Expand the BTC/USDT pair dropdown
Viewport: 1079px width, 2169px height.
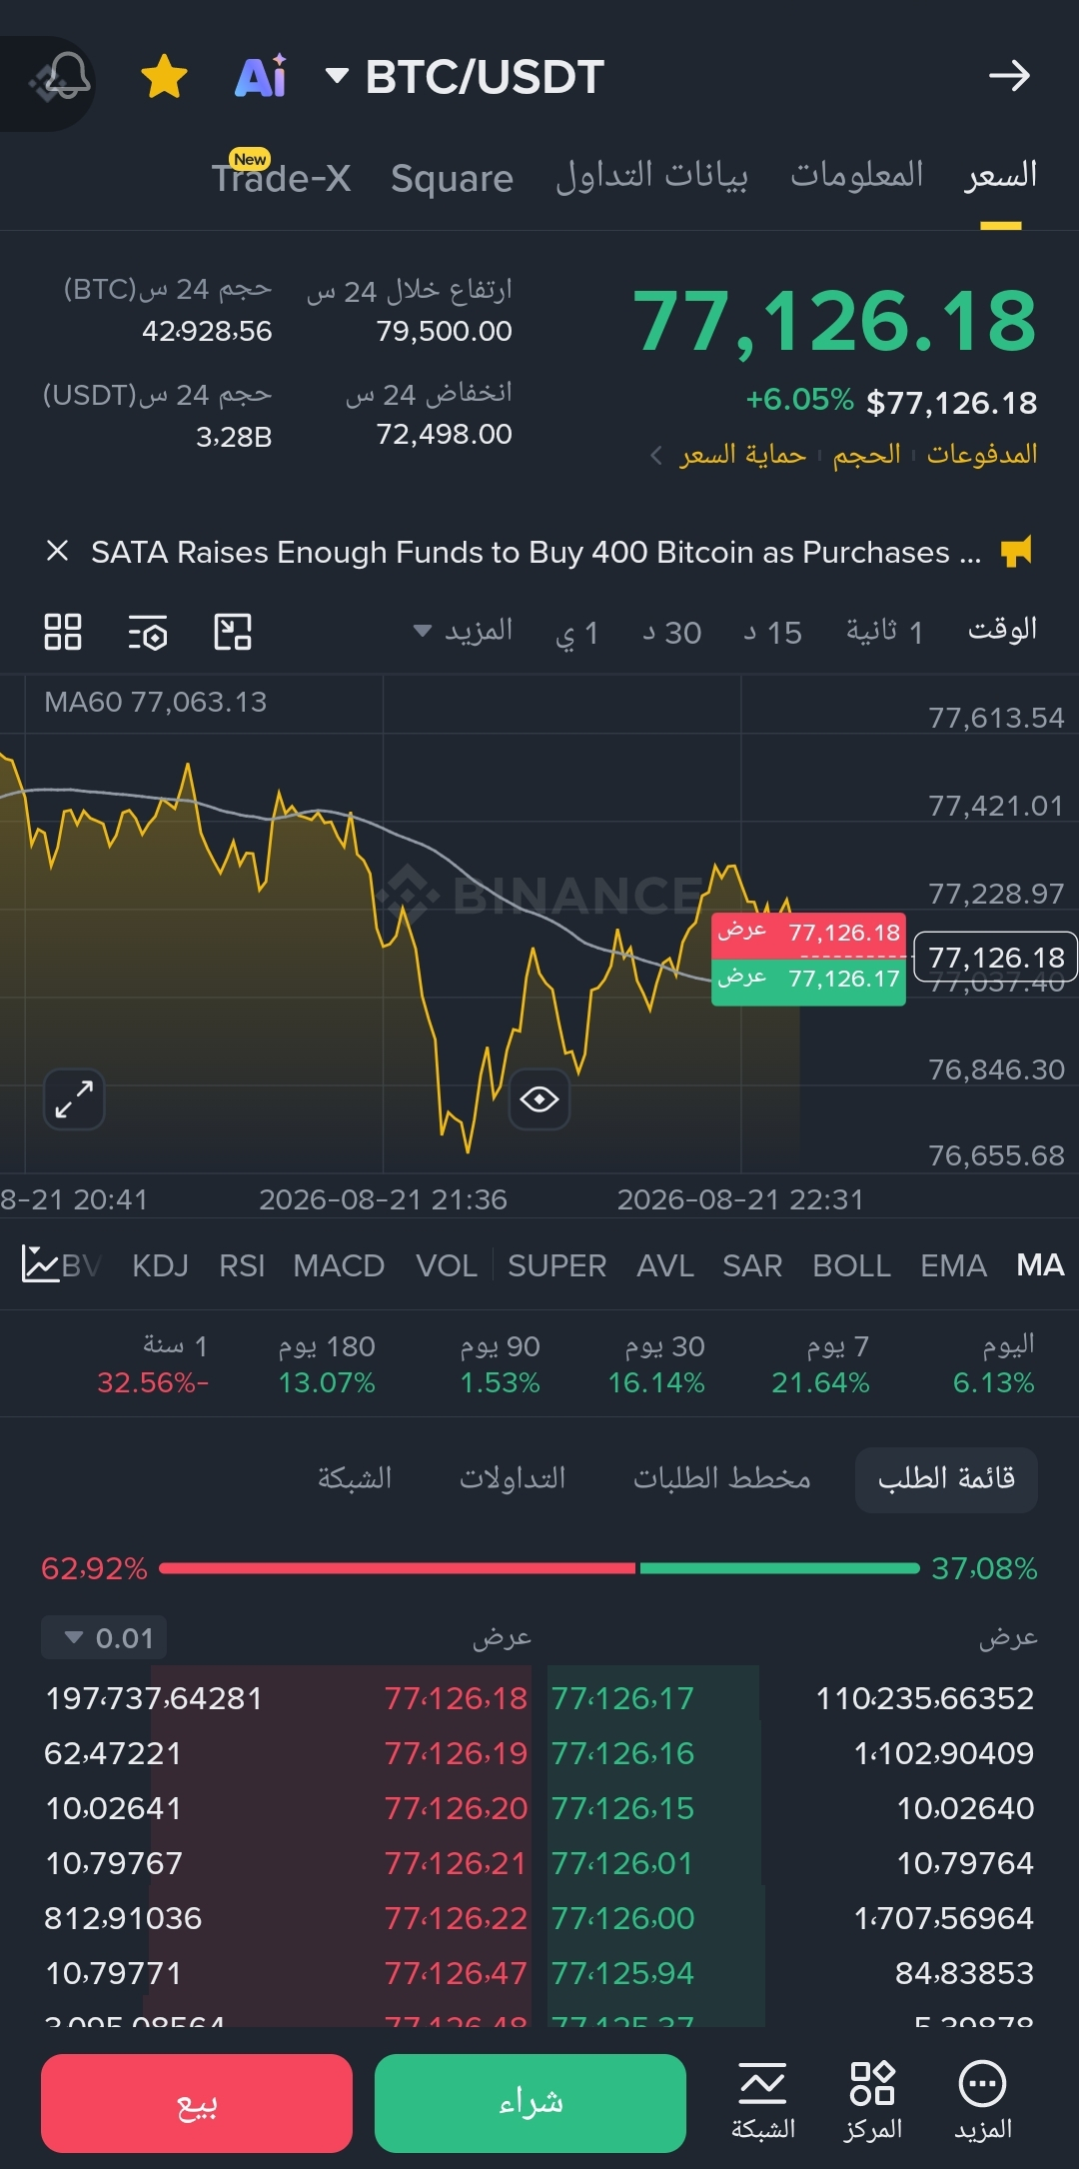(x=337, y=76)
